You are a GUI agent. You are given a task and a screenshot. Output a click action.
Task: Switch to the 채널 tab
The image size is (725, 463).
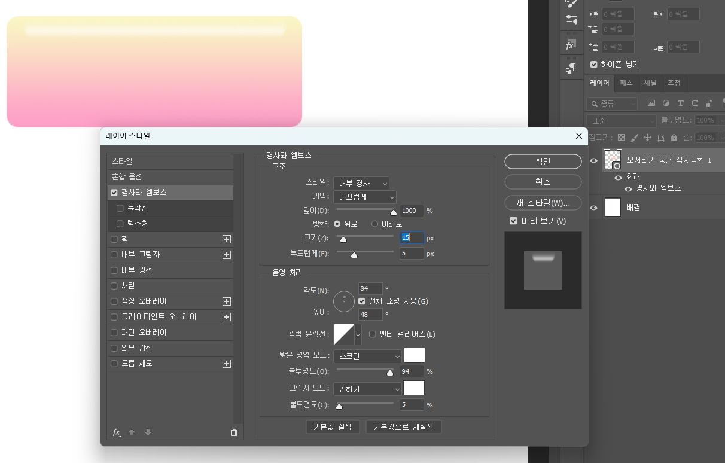(x=650, y=83)
